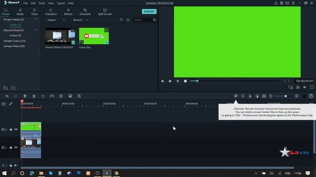Click the redo arrow in timeline toolbar

tap(16, 96)
